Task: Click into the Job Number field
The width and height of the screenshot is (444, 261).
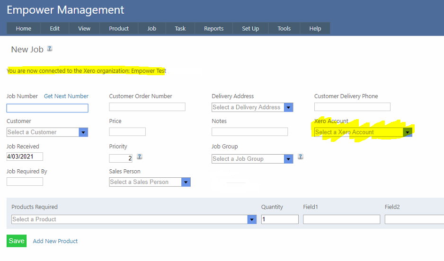Action: (x=47, y=108)
